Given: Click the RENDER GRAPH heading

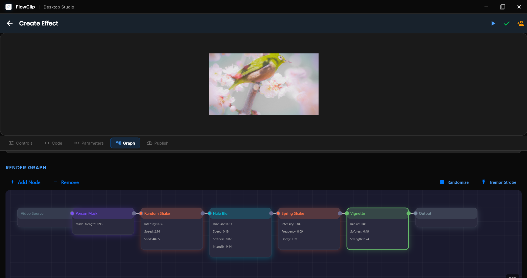Looking at the screenshot, I should 26,168.
